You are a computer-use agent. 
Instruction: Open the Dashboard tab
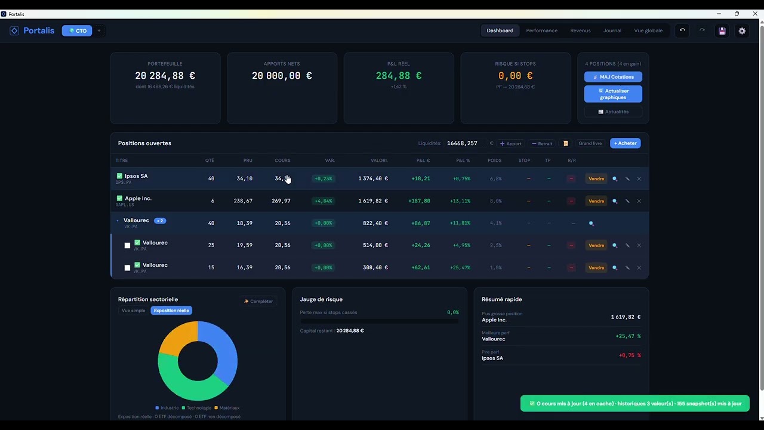500,30
